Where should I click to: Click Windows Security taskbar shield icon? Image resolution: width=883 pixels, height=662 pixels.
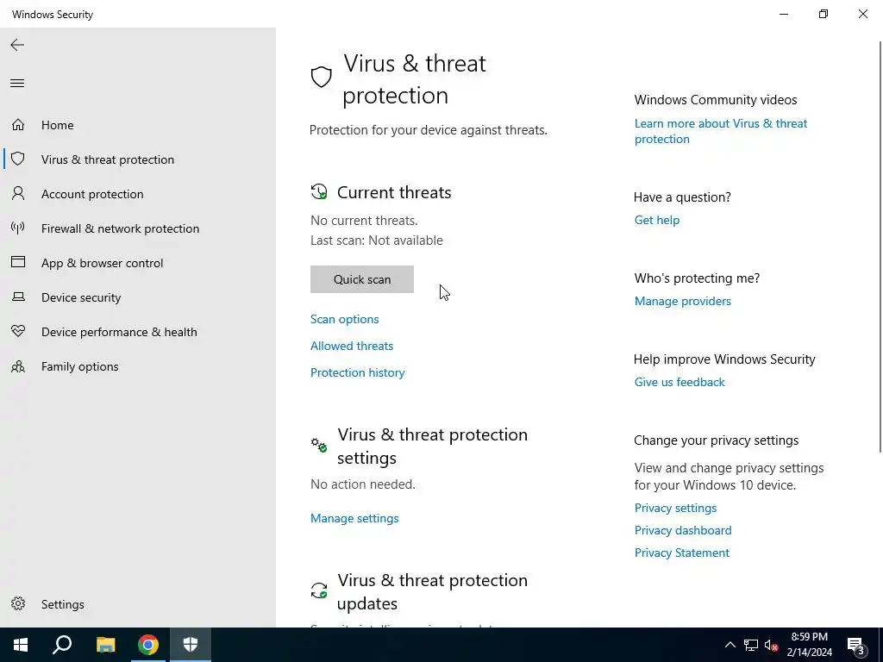click(x=191, y=645)
